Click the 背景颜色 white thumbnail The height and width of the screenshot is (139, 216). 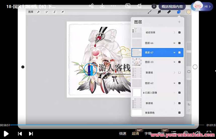tap(137, 113)
